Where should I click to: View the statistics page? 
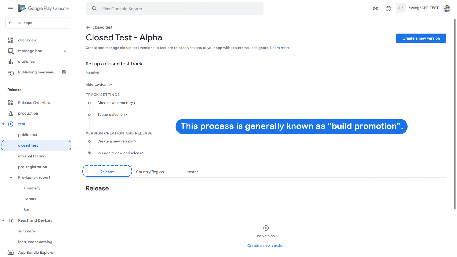(x=26, y=62)
